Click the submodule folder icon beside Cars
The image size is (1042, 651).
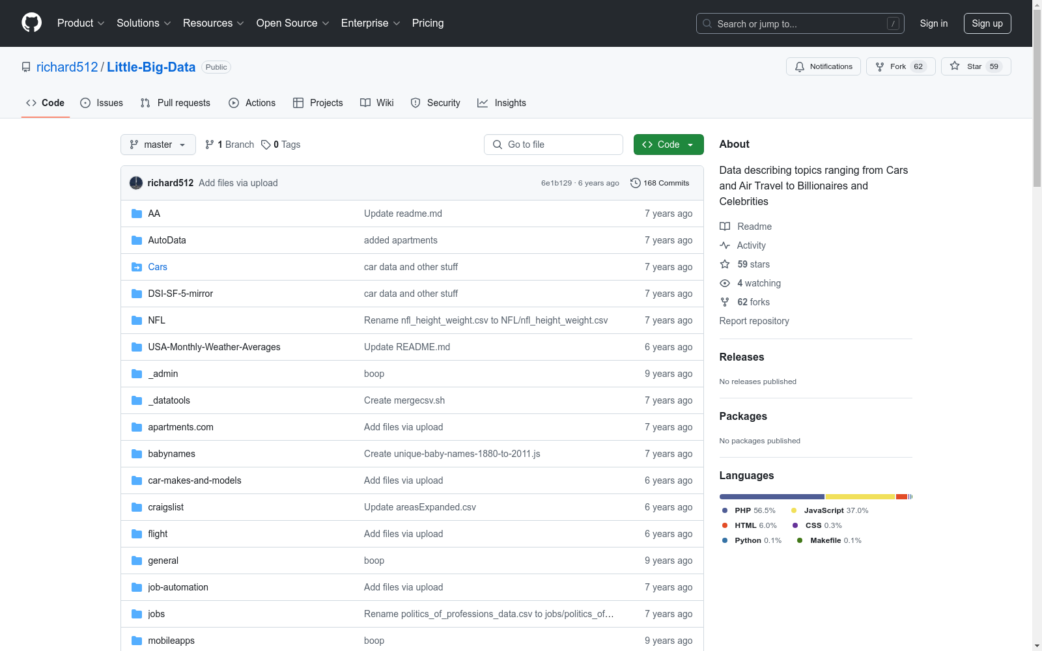[x=137, y=267]
